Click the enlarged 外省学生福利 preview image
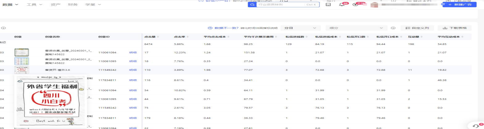This screenshot has height=129, width=484. tap(50, 101)
